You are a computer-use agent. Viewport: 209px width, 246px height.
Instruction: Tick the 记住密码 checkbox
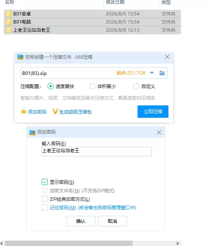[45, 207]
